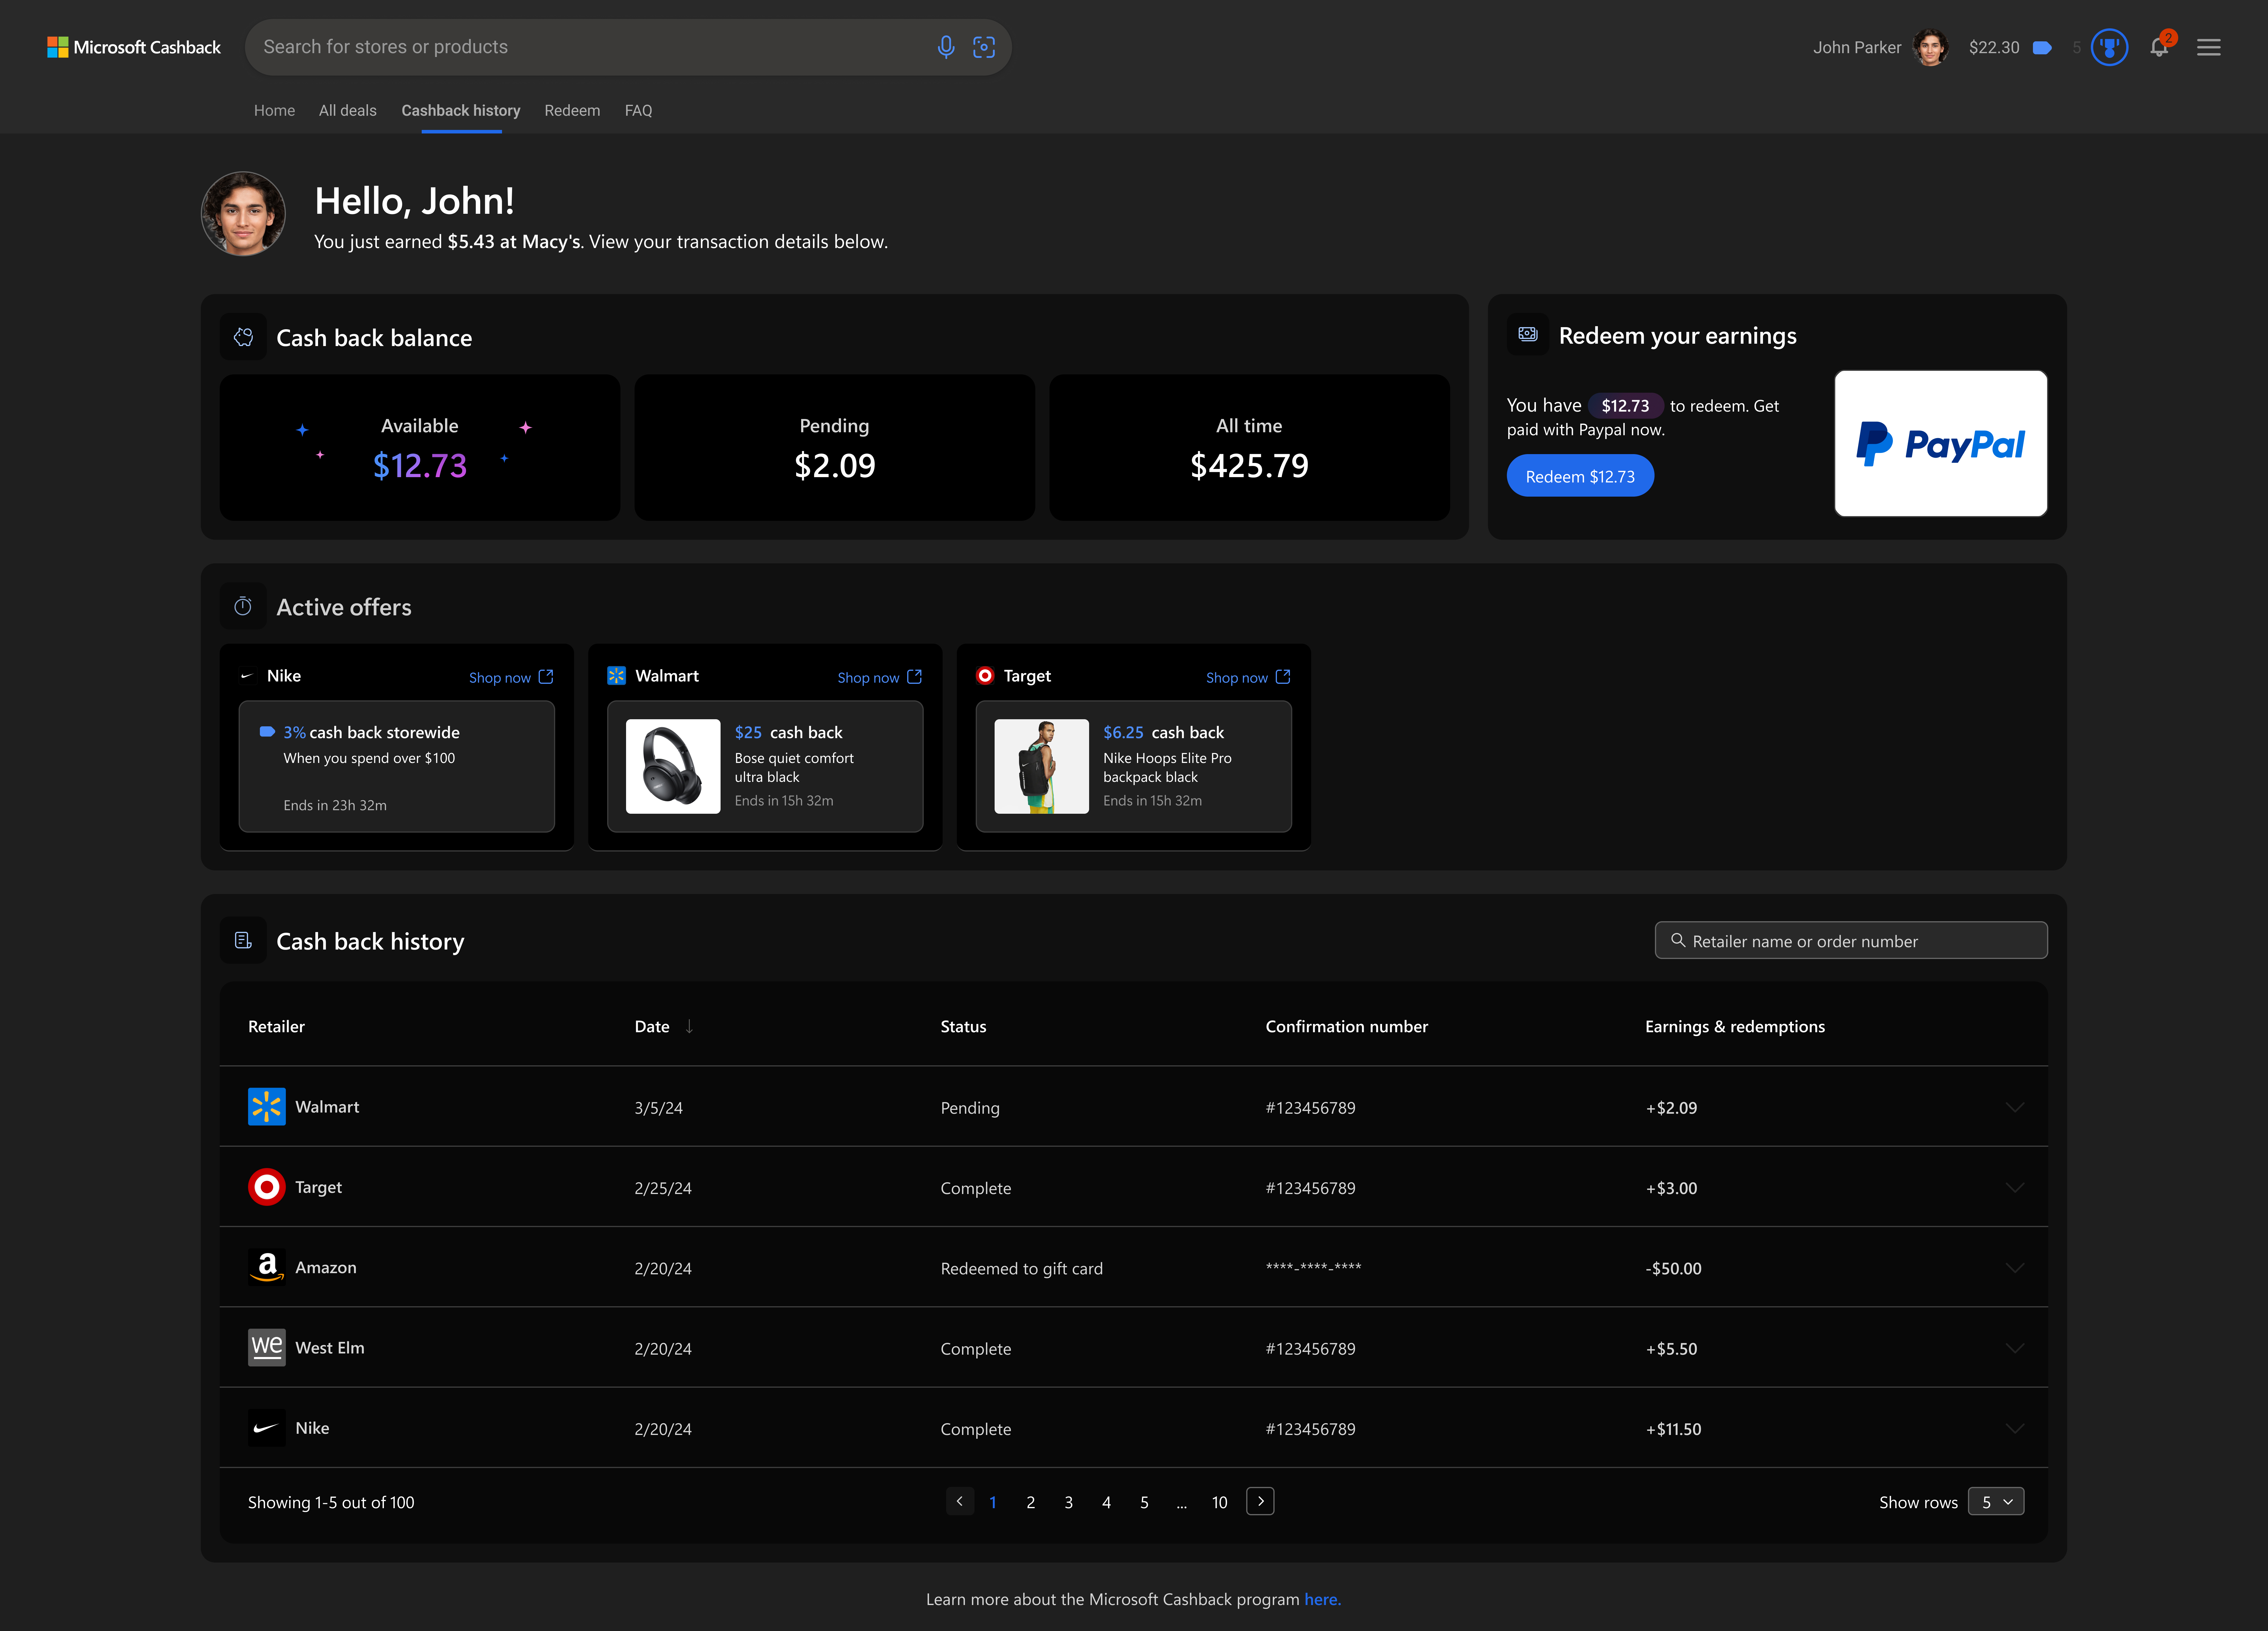Go to history page 3

click(x=1069, y=1502)
